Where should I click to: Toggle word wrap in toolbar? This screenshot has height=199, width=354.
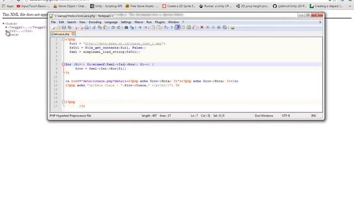point(166,28)
